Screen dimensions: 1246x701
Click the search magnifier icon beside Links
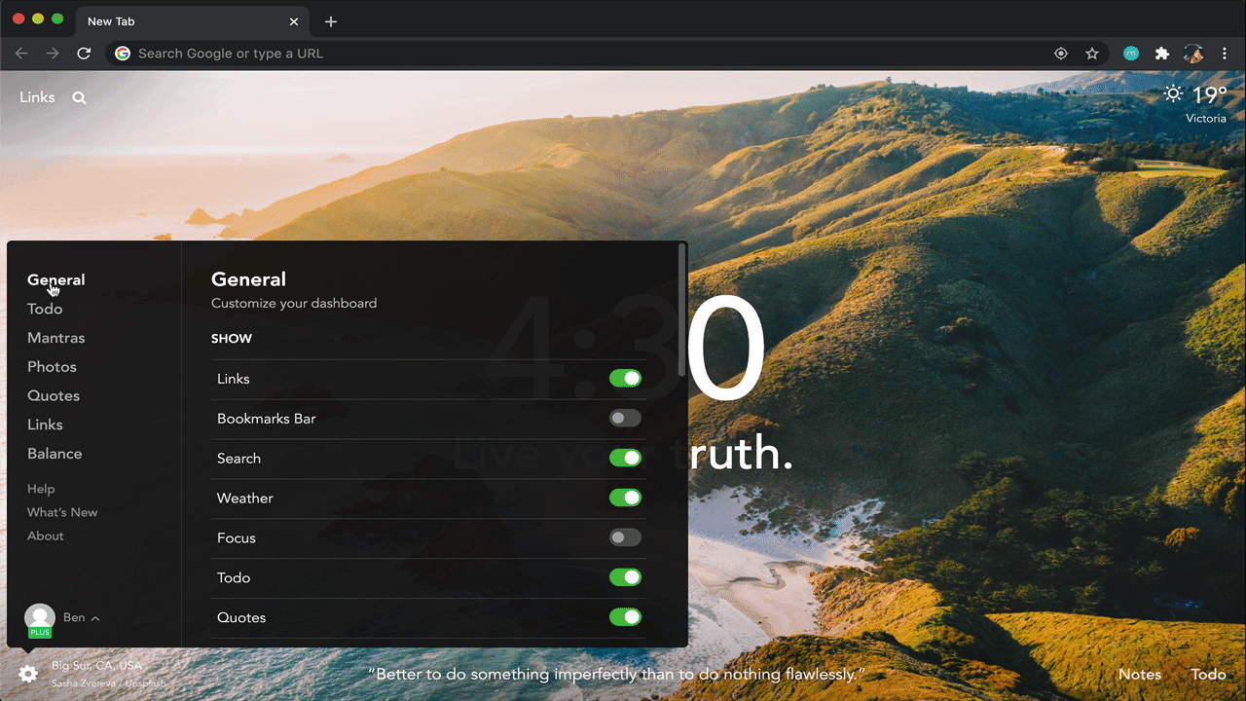tap(80, 97)
